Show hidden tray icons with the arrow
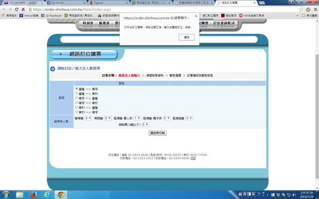 [268, 195]
